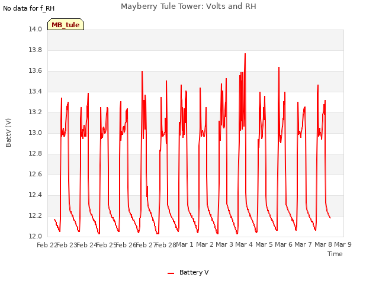Click the Mar 7 x-axis date label

[x=303, y=244]
